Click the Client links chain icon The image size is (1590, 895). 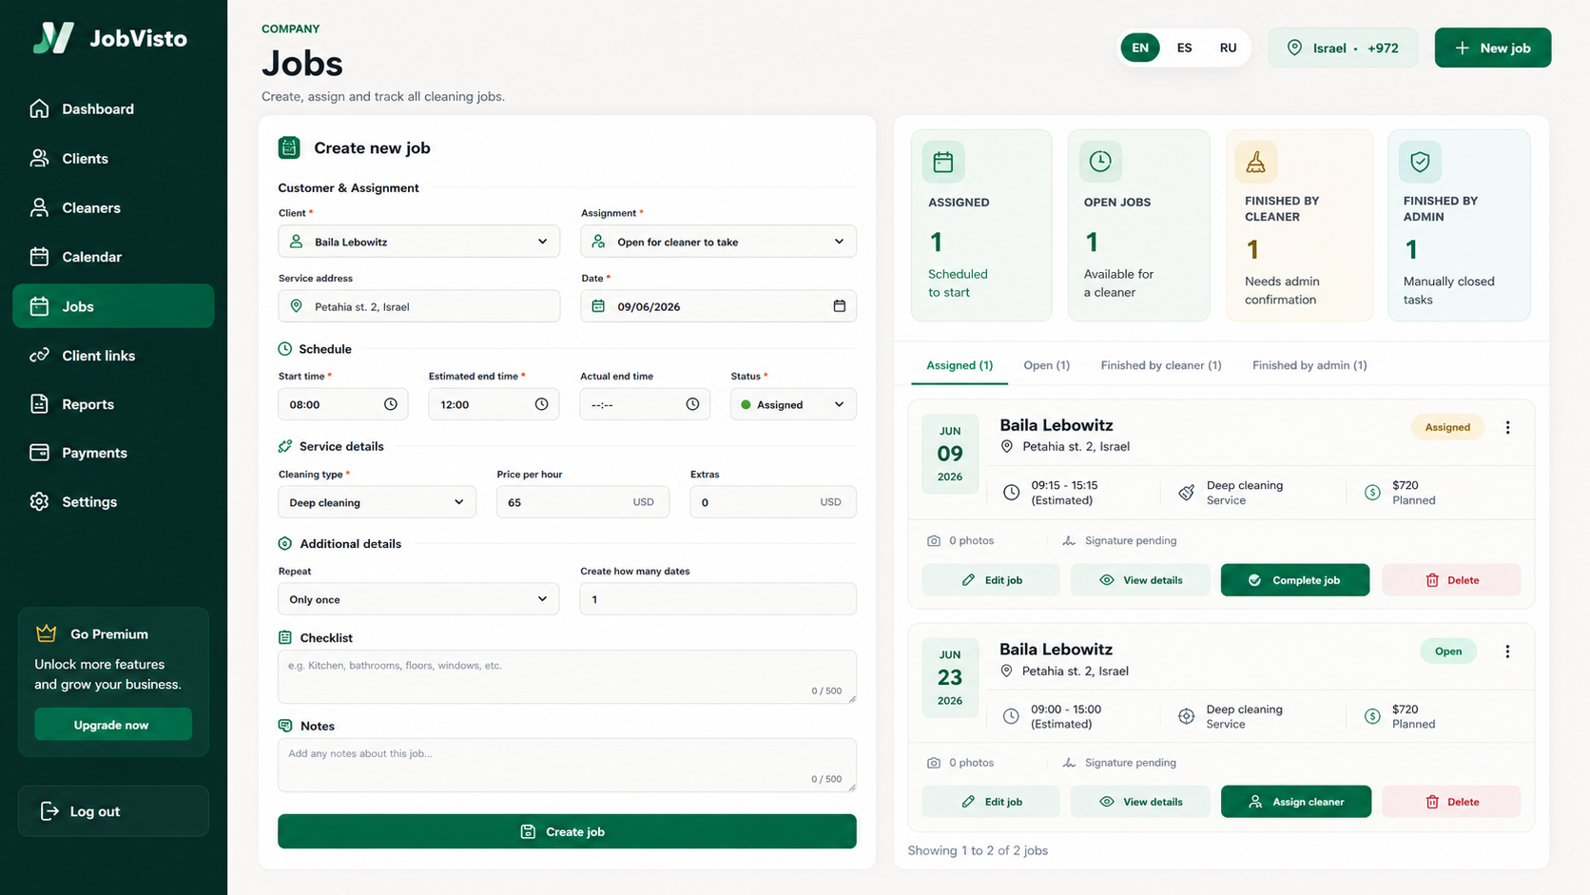click(39, 355)
